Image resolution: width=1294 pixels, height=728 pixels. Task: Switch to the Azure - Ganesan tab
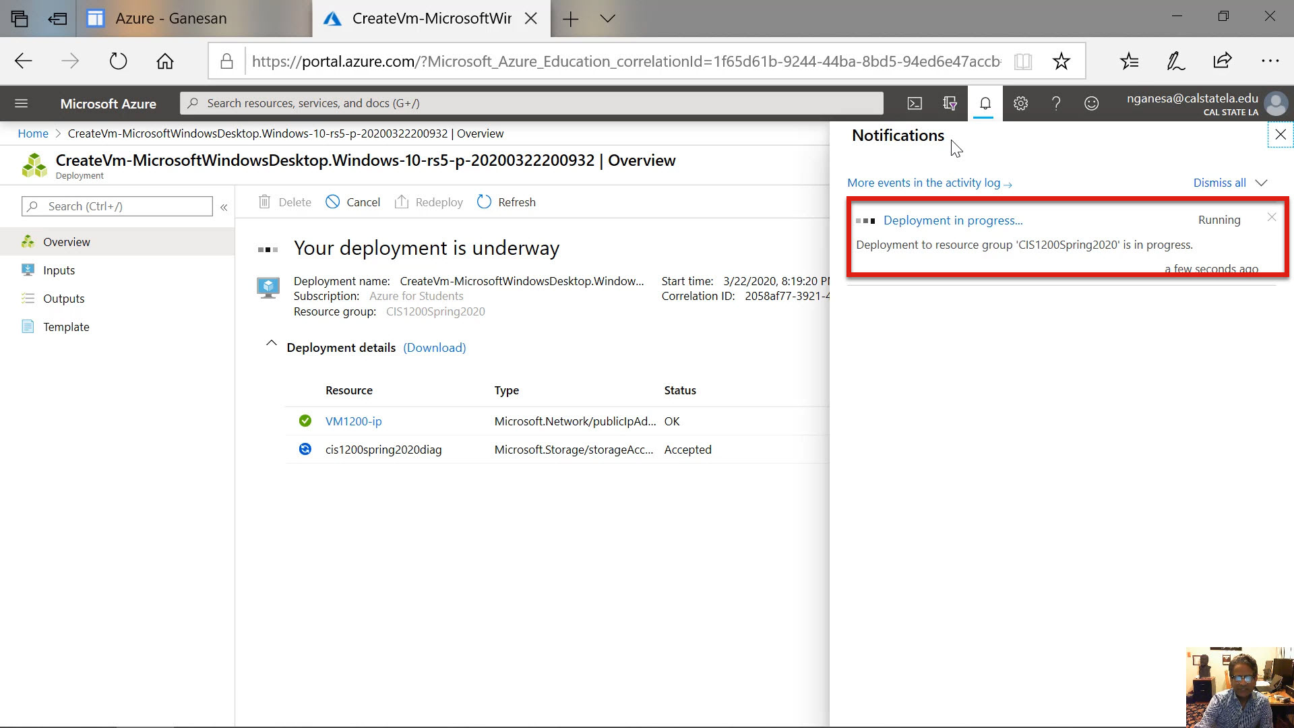(x=171, y=18)
